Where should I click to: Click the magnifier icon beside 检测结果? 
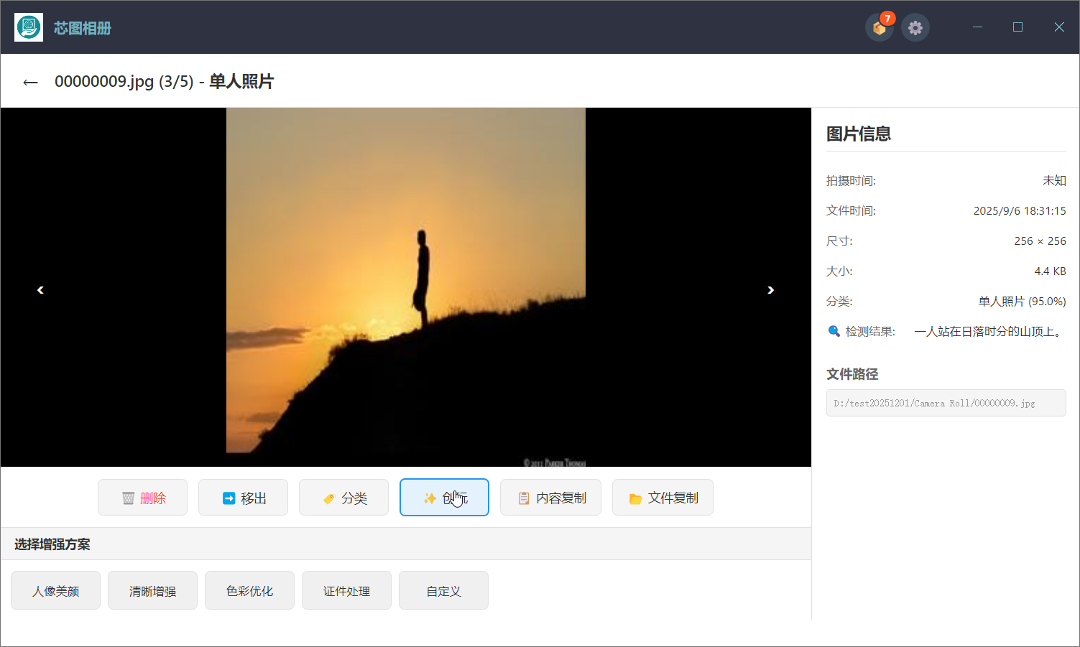[834, 331]
